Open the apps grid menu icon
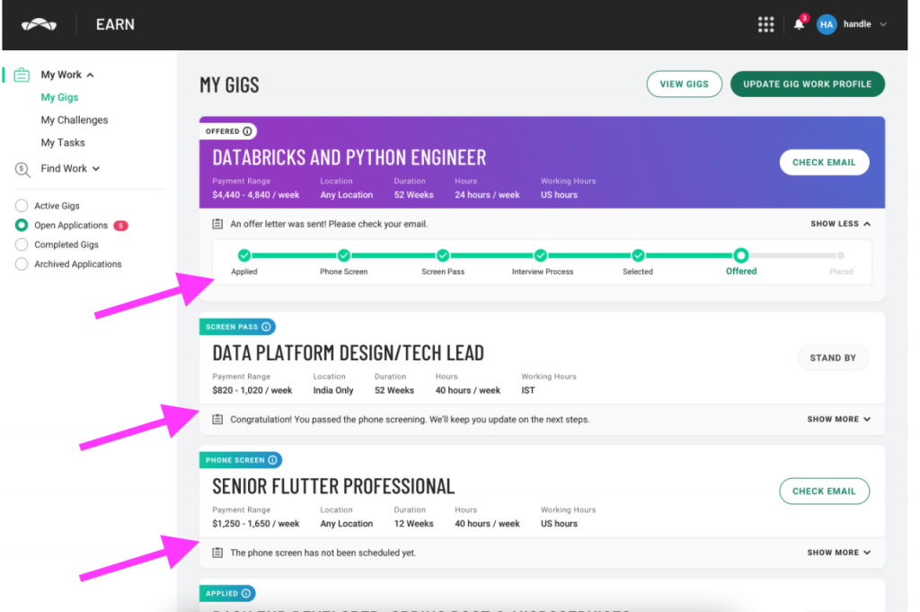The height and width of the screenshot is (612, 920). 765,24
